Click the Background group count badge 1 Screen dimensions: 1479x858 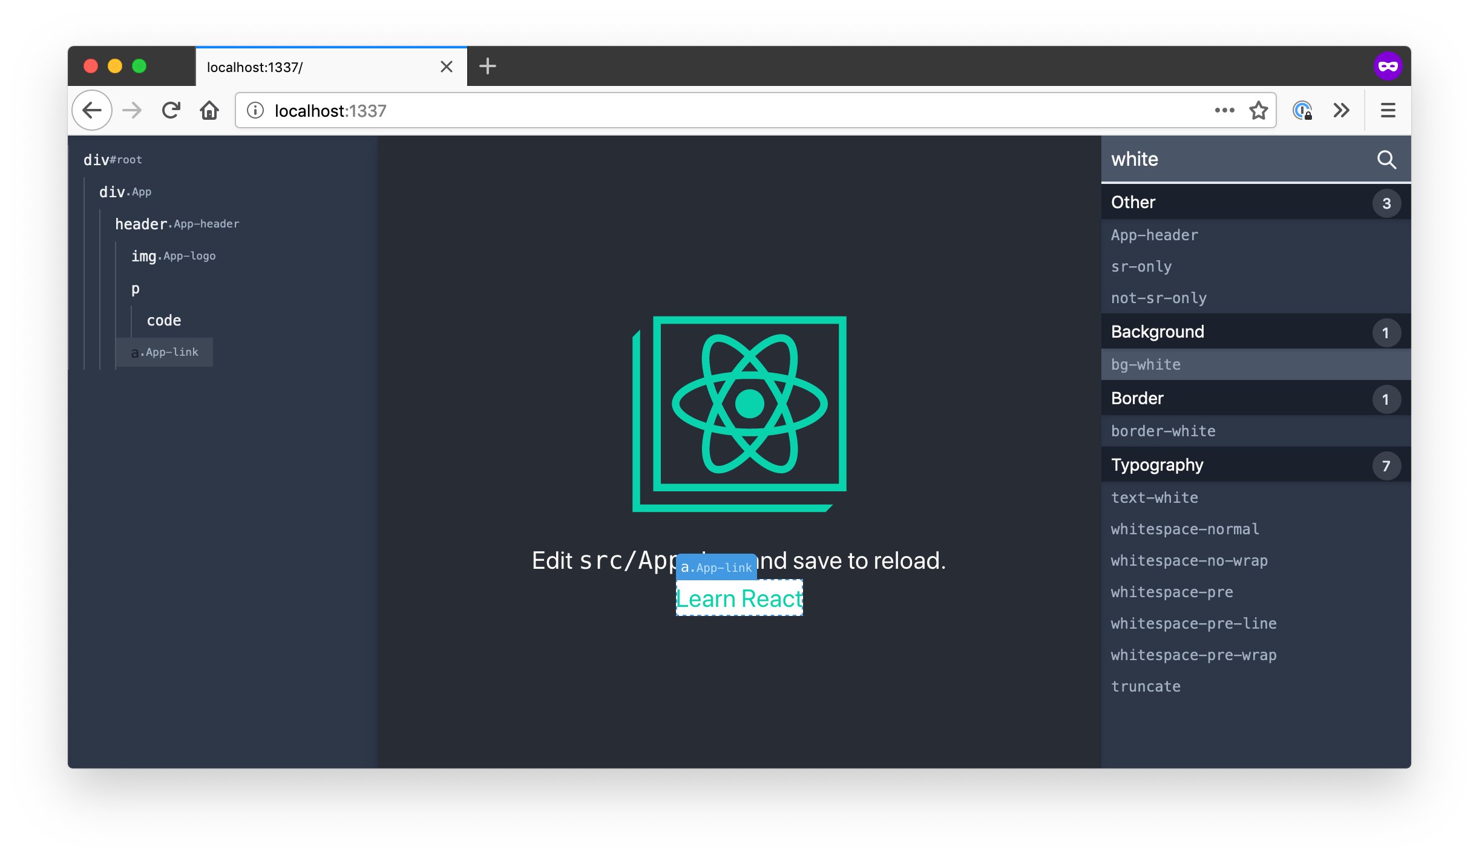(x=1386, y=333)
